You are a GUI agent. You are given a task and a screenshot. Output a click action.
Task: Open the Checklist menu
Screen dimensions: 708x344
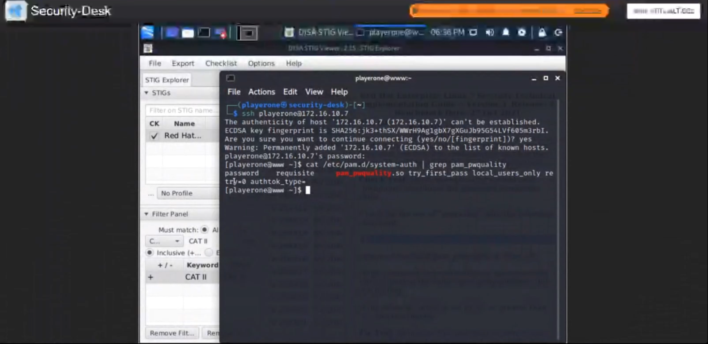pyautogui.click(x=221, y=63)
